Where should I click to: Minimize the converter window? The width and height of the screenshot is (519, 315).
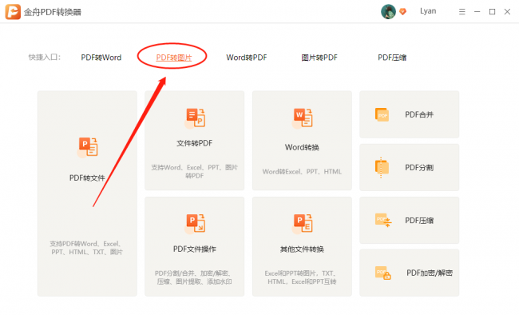[477, 12]
